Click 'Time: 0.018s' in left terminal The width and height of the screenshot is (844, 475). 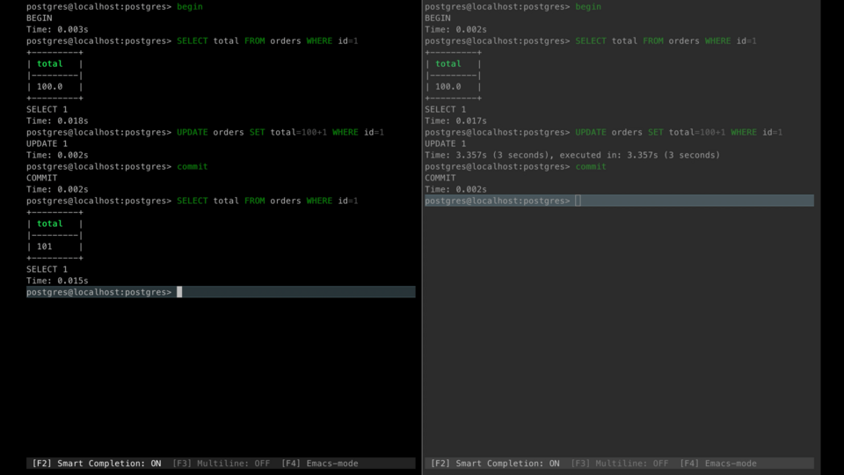point(57,121)
